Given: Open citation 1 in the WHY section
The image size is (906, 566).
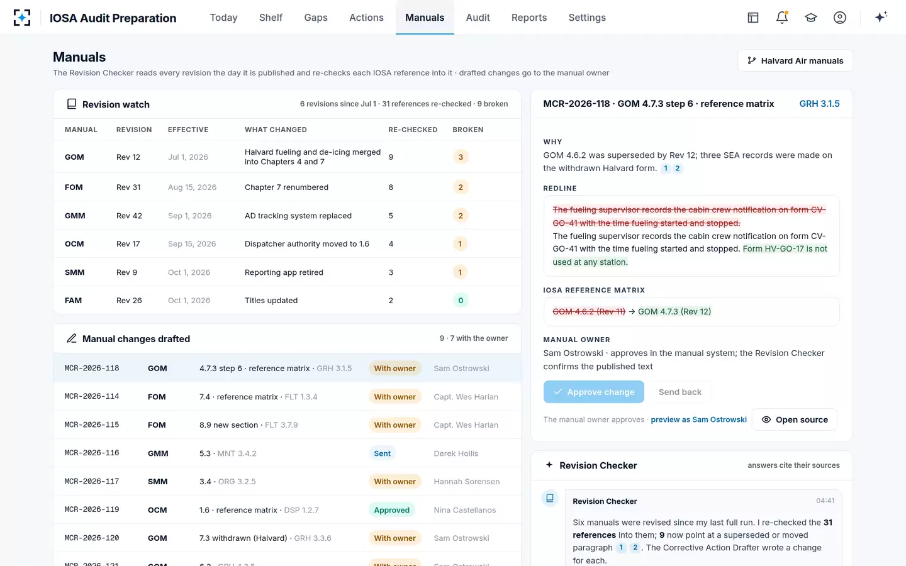Looking at the screenshot, I should click(666, 169).
